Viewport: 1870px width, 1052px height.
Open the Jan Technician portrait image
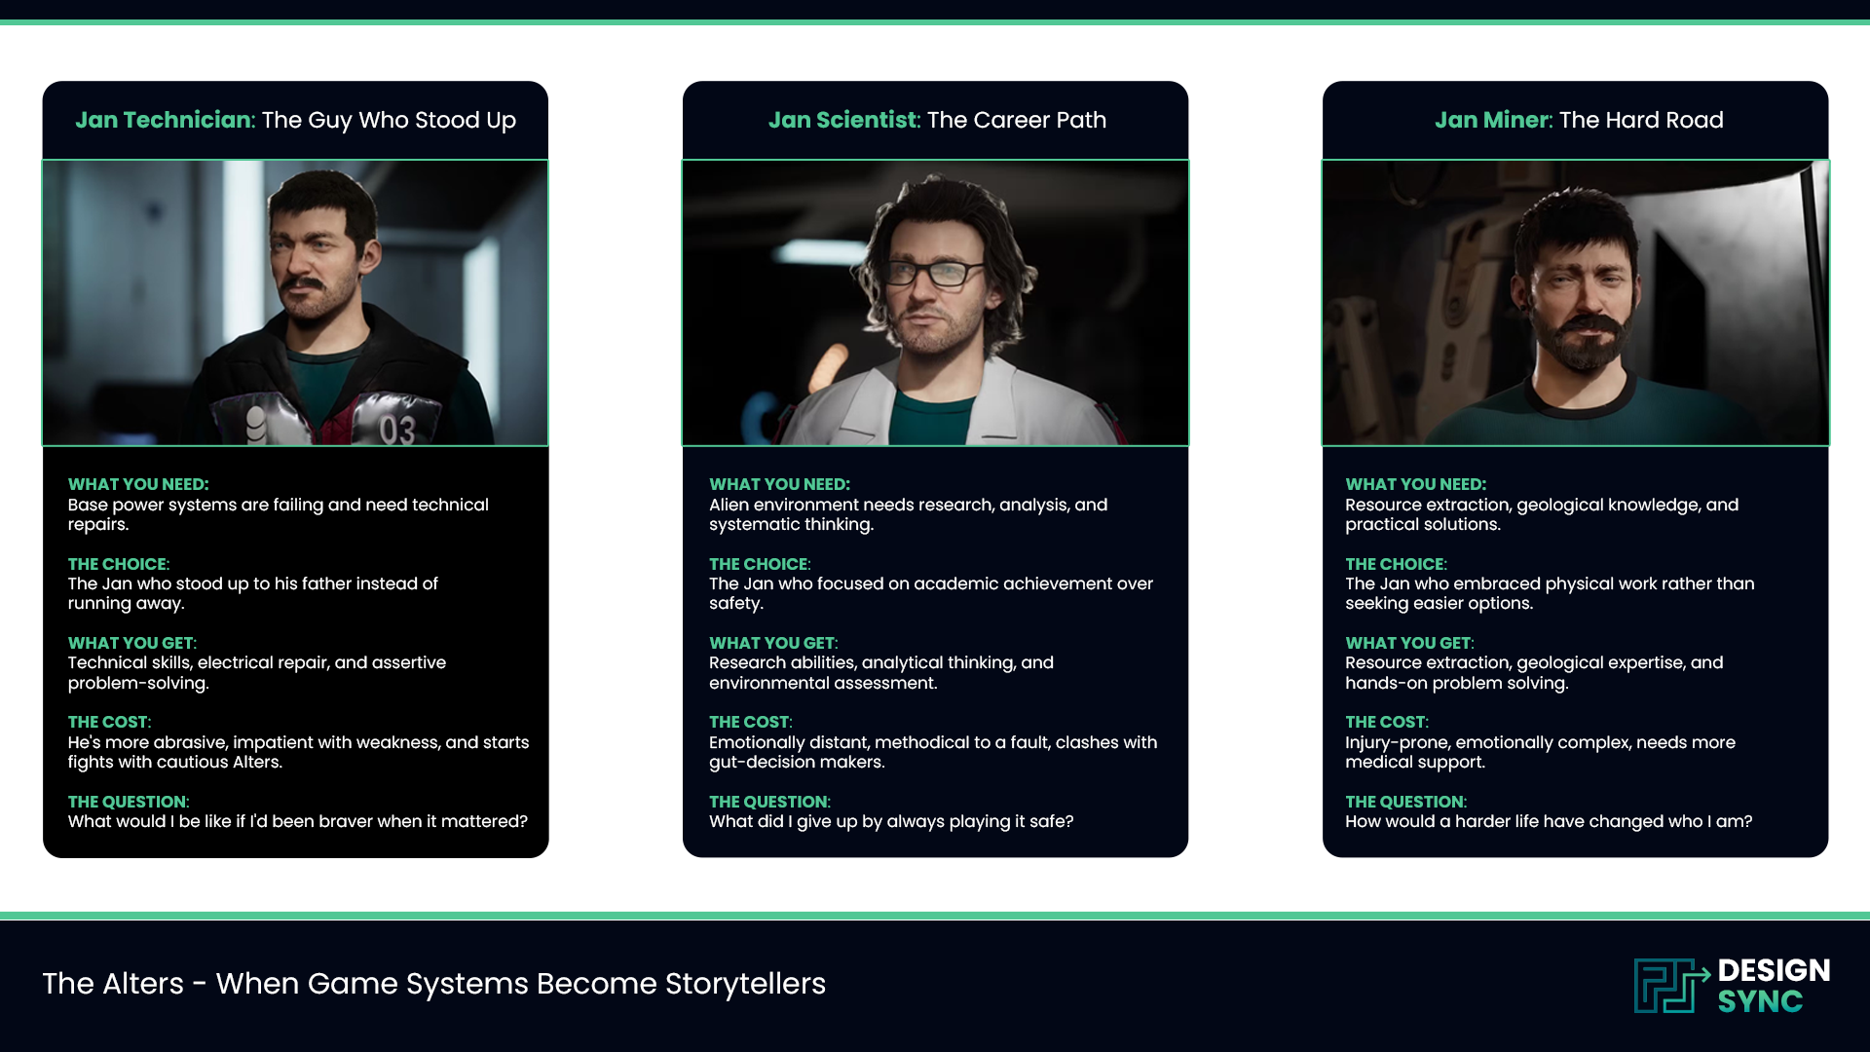click(x=295, y=302)
